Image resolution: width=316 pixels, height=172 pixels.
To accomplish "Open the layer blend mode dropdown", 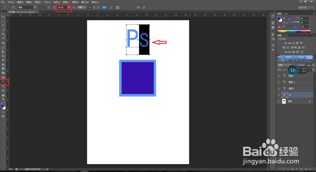I will (x=286, y=65).
